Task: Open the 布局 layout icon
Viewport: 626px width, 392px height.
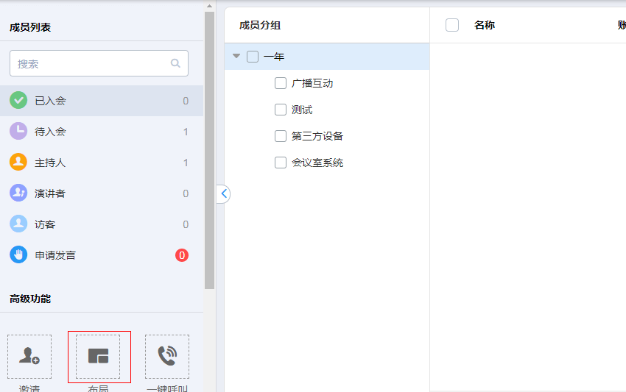Action: 98,357
